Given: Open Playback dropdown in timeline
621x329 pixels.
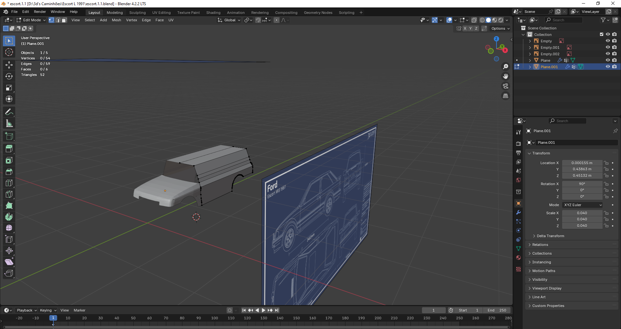Looking at the screenshot, I should click(x=27, y=310).
